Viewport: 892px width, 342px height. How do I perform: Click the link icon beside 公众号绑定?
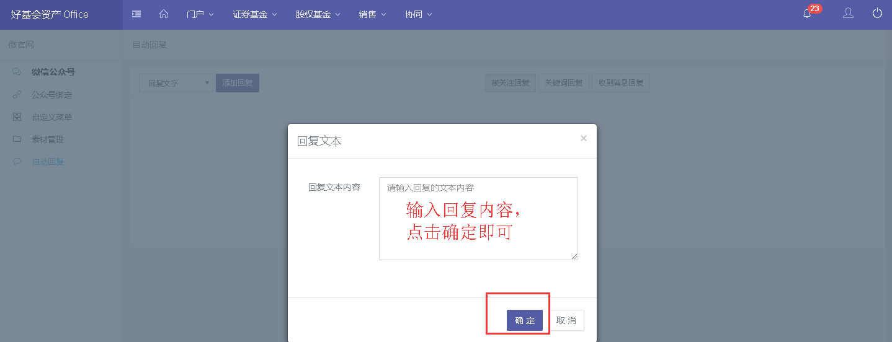pos(17,95)
